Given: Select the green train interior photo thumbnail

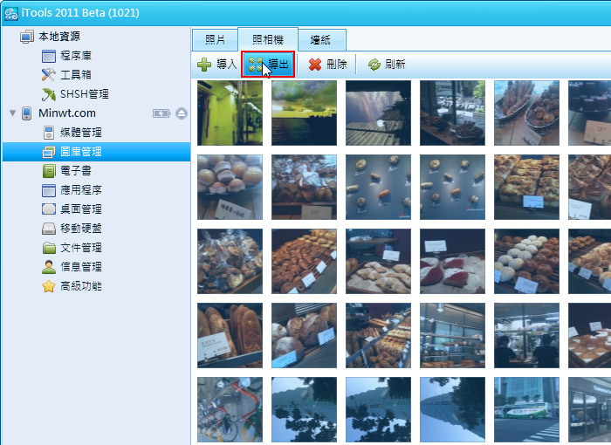Looking at the screenshot, I should click(x=230, y=113).
